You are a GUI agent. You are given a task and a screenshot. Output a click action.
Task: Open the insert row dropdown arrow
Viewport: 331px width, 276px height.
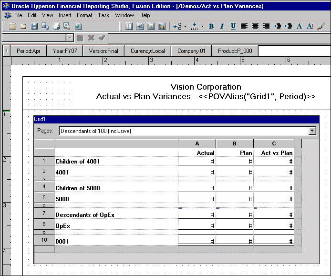coord(185,26)
